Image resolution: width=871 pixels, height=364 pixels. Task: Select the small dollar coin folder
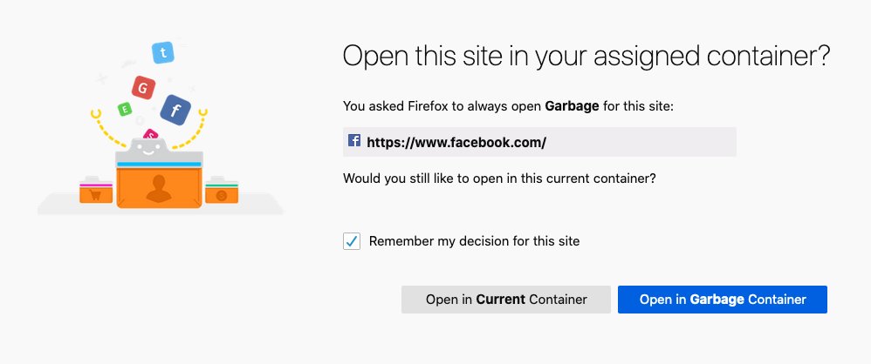tap(222, 190)
